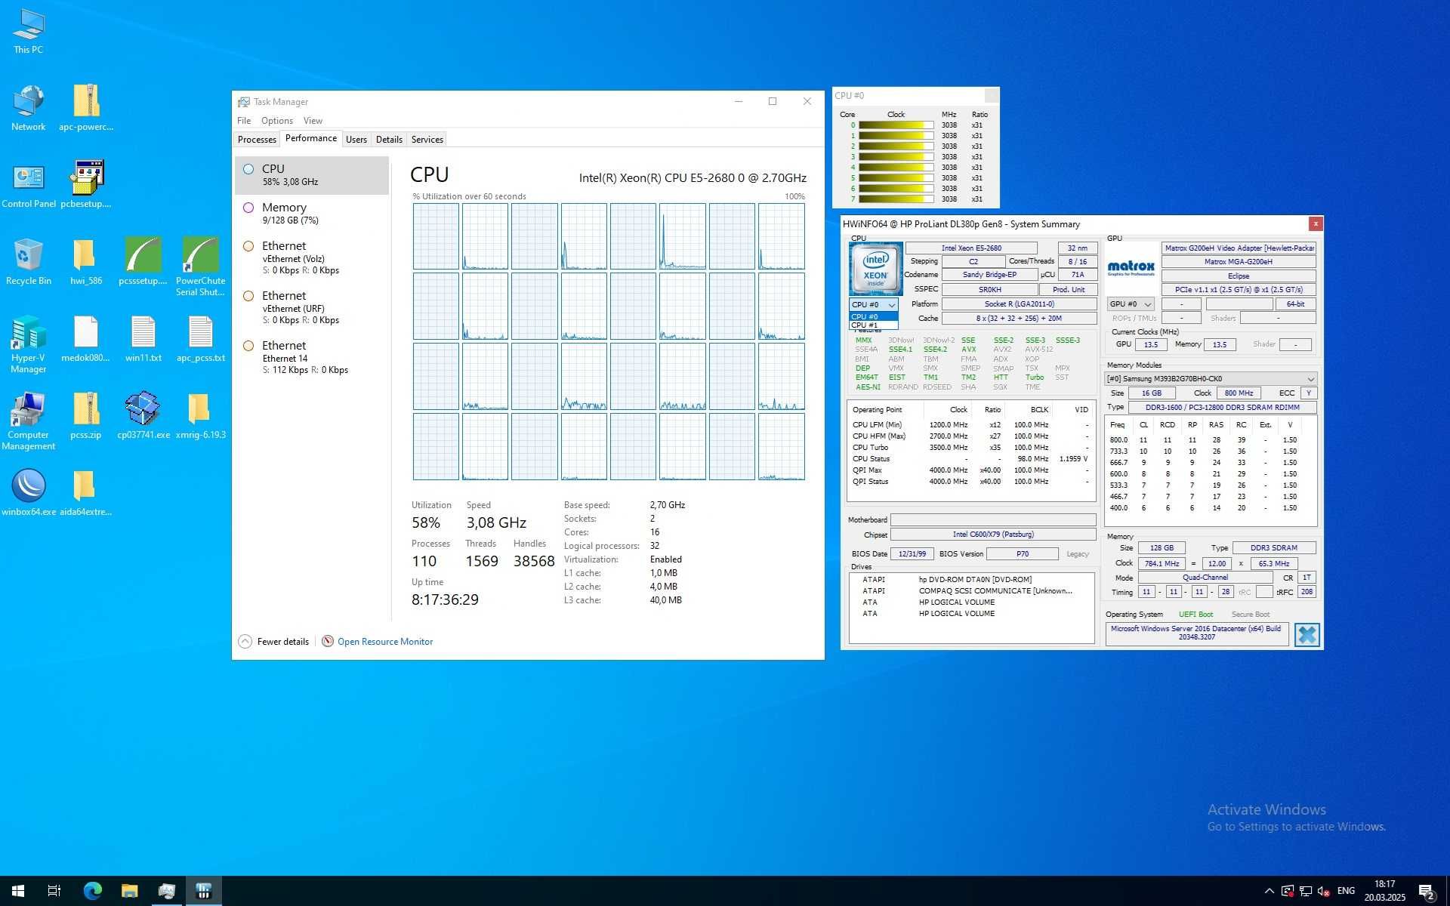Viewport: 1450px width, 906px height.
Task: Open Options menu in Task Manager
Action: click(277, 121)
